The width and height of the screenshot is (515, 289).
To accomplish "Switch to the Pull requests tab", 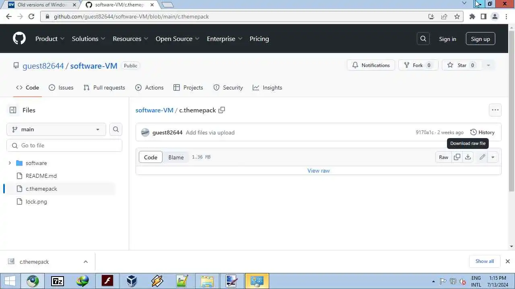I will 104,88.
